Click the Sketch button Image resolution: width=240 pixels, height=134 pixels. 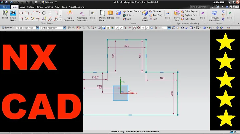coord(5,15)
